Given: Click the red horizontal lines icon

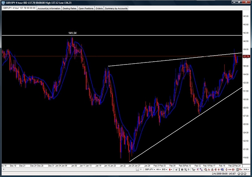Looking at the screenshot, I should click(216, 169).
